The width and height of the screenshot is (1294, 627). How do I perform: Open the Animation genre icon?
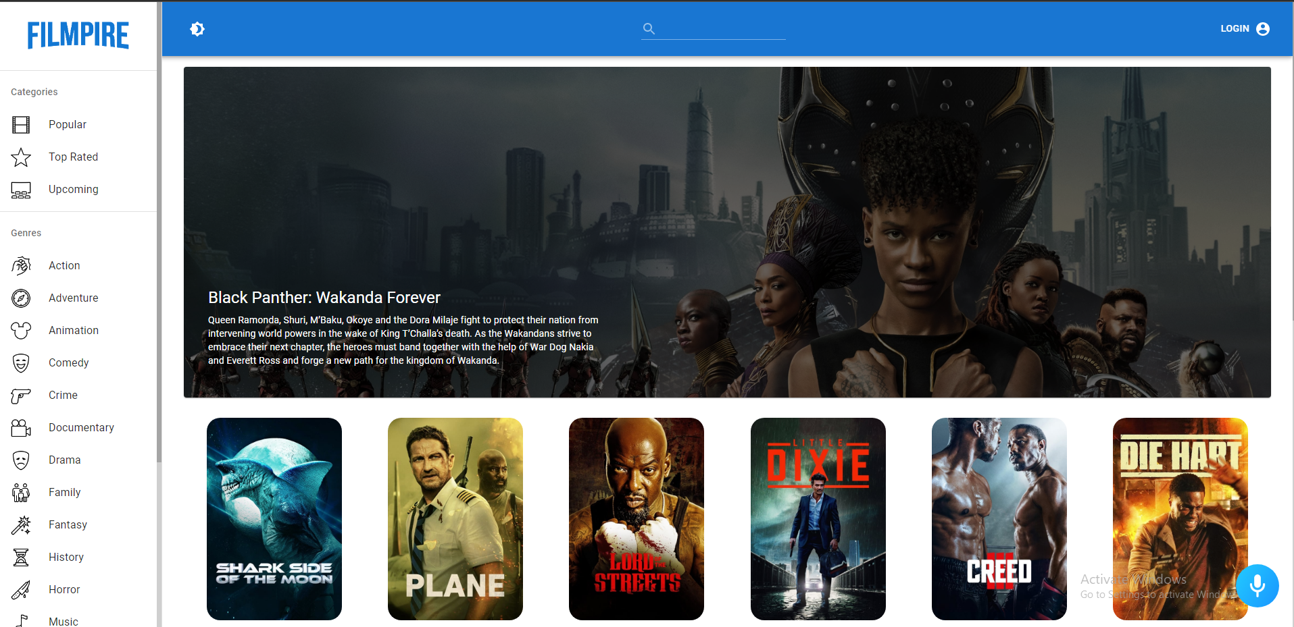coord(21,330)
